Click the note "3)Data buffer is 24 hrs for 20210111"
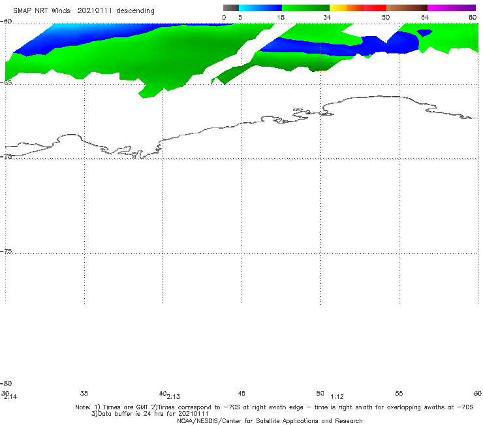The image size is (483, 425). 150,414
